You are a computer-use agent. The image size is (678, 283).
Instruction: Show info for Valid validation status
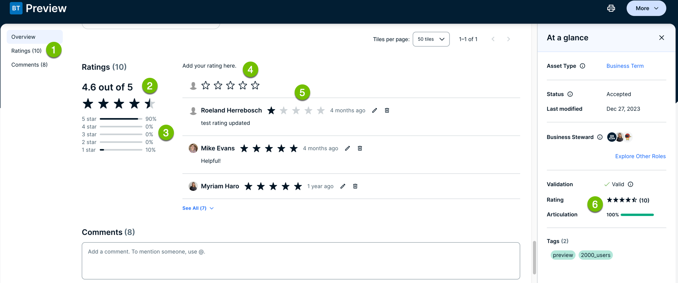[x=630, y=184]
